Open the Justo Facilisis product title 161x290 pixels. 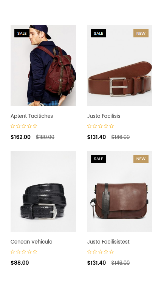(x=104, y=116)
